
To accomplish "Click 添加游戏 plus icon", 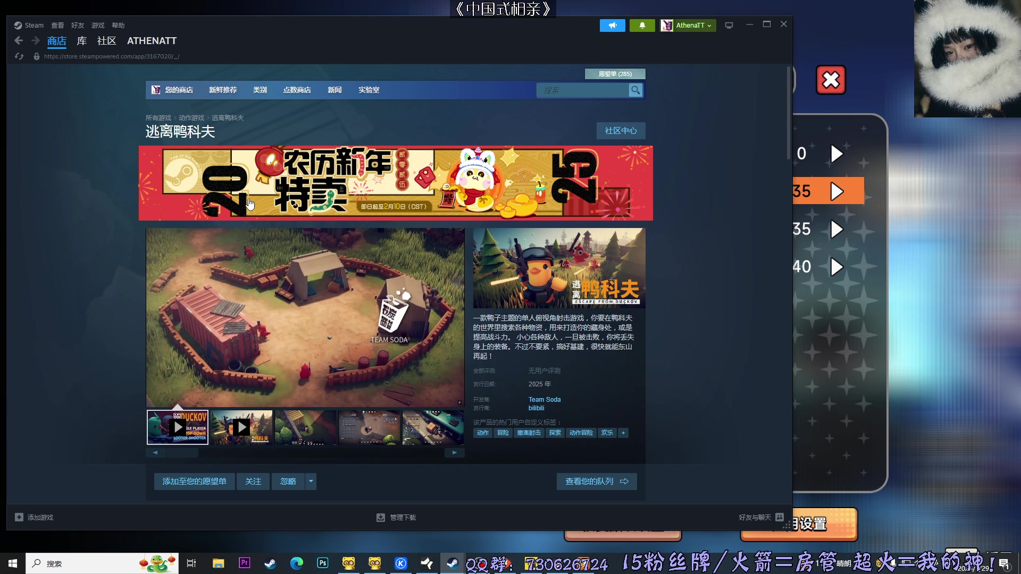I will click(x=19, y=517).
